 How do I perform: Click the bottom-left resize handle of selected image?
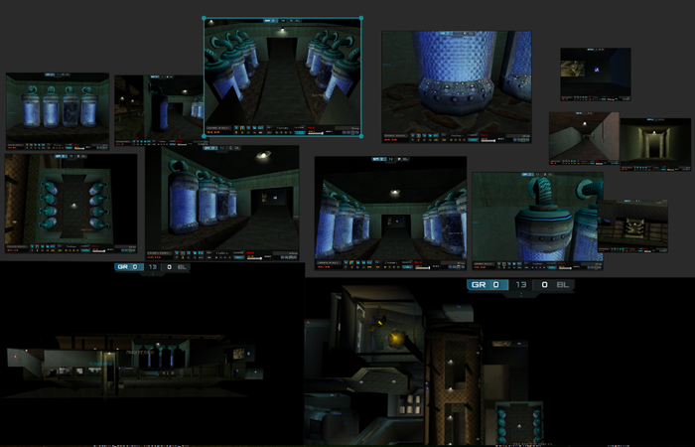205,136
